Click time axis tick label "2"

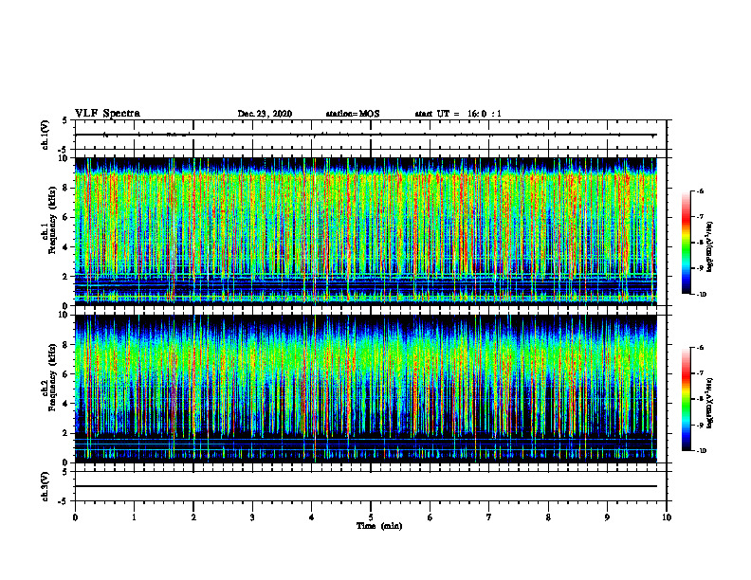coord(193,517)
